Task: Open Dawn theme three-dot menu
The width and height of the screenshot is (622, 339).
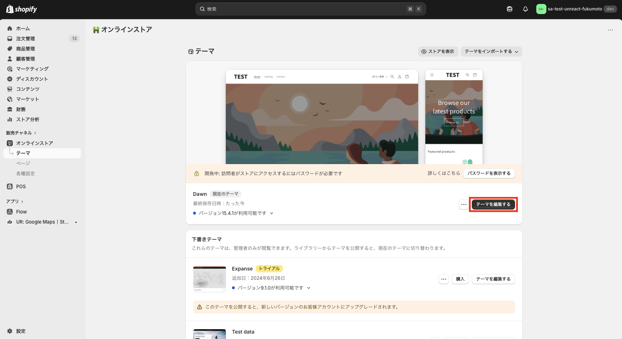Action: coord(464,204)
